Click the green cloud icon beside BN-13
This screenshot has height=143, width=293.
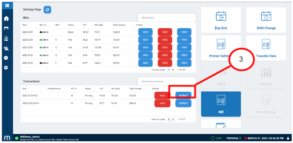click(x=41, y=55)
